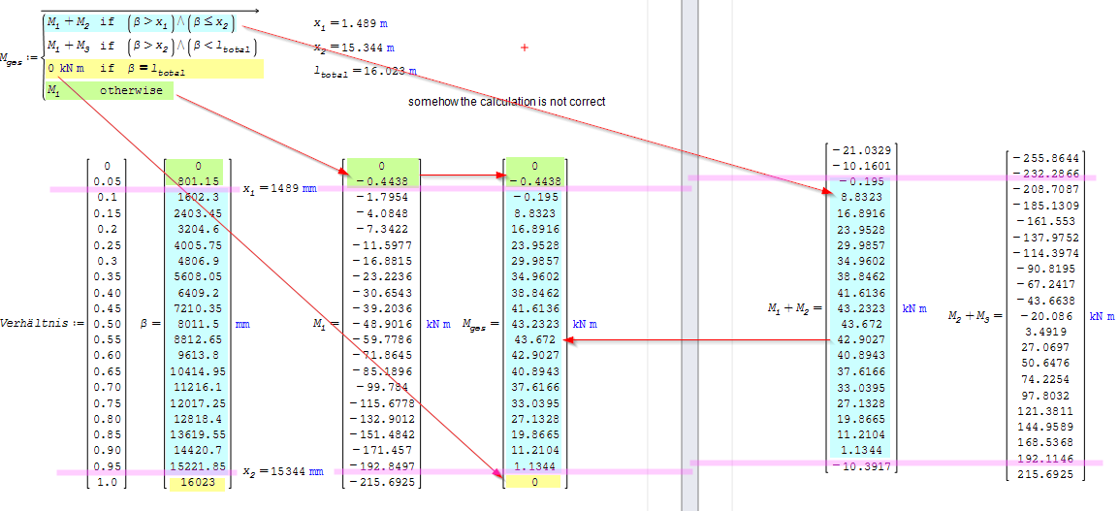This screenshot has height=511, width=1119.
Task: Select the -21.0329 value in M₁ + M₂ vector
Action: pos(862,150)
